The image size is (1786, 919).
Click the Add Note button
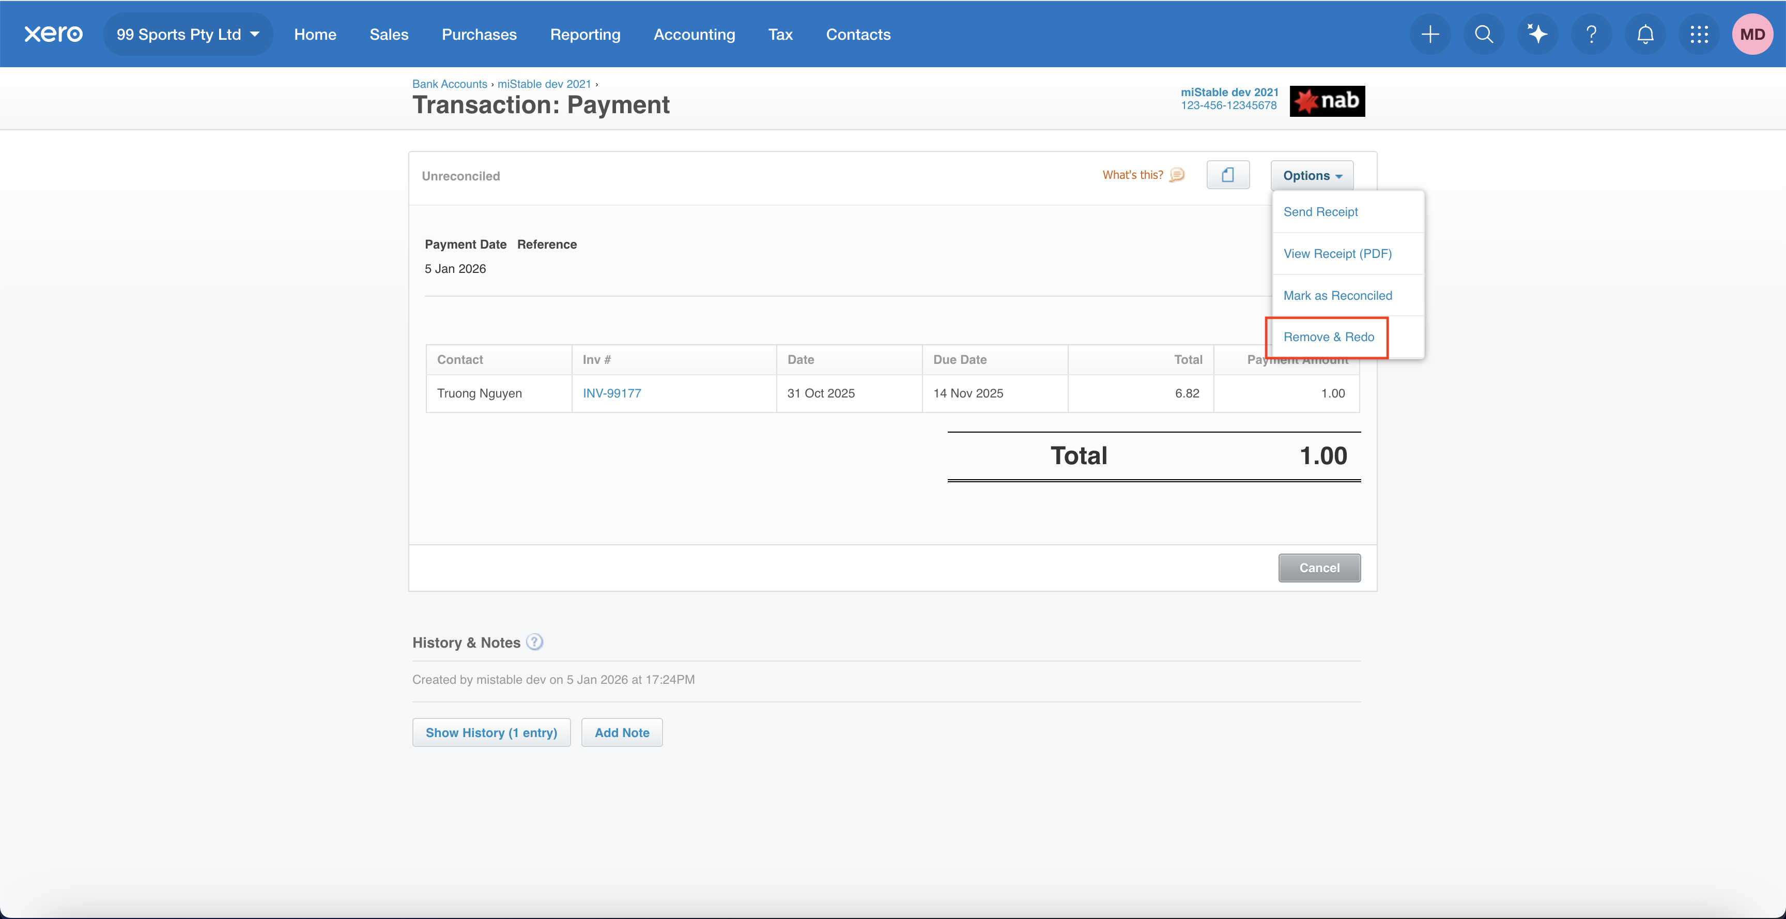coord(621,732)
